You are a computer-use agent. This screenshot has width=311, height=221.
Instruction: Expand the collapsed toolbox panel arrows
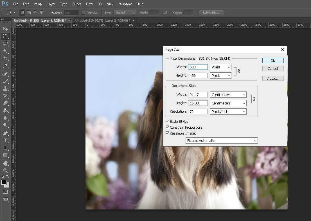tap(2, 19)
